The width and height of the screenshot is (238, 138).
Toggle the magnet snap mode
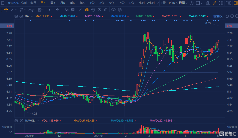pos(87,10)
